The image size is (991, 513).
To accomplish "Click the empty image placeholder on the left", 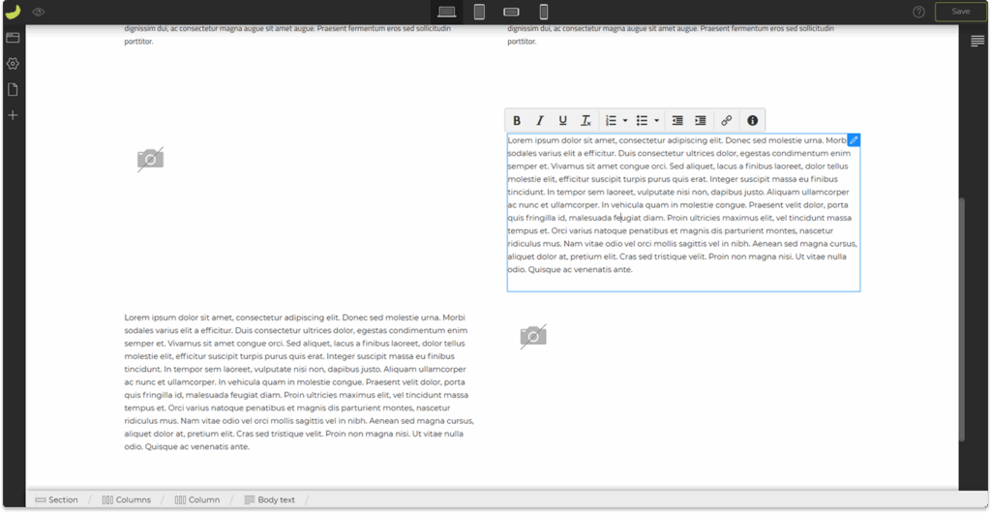I will [150, 159].
